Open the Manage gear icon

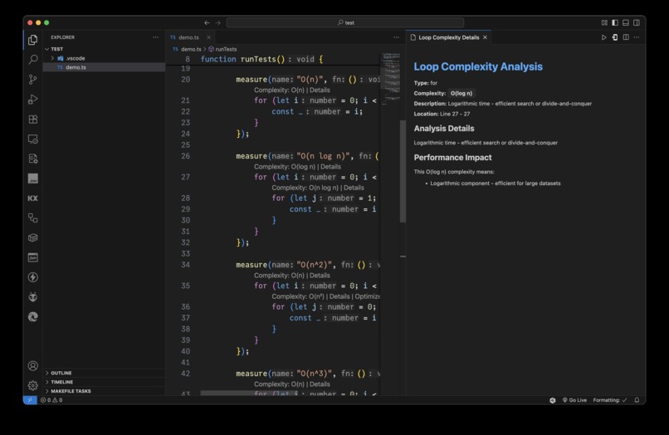(x=33, y=385)
